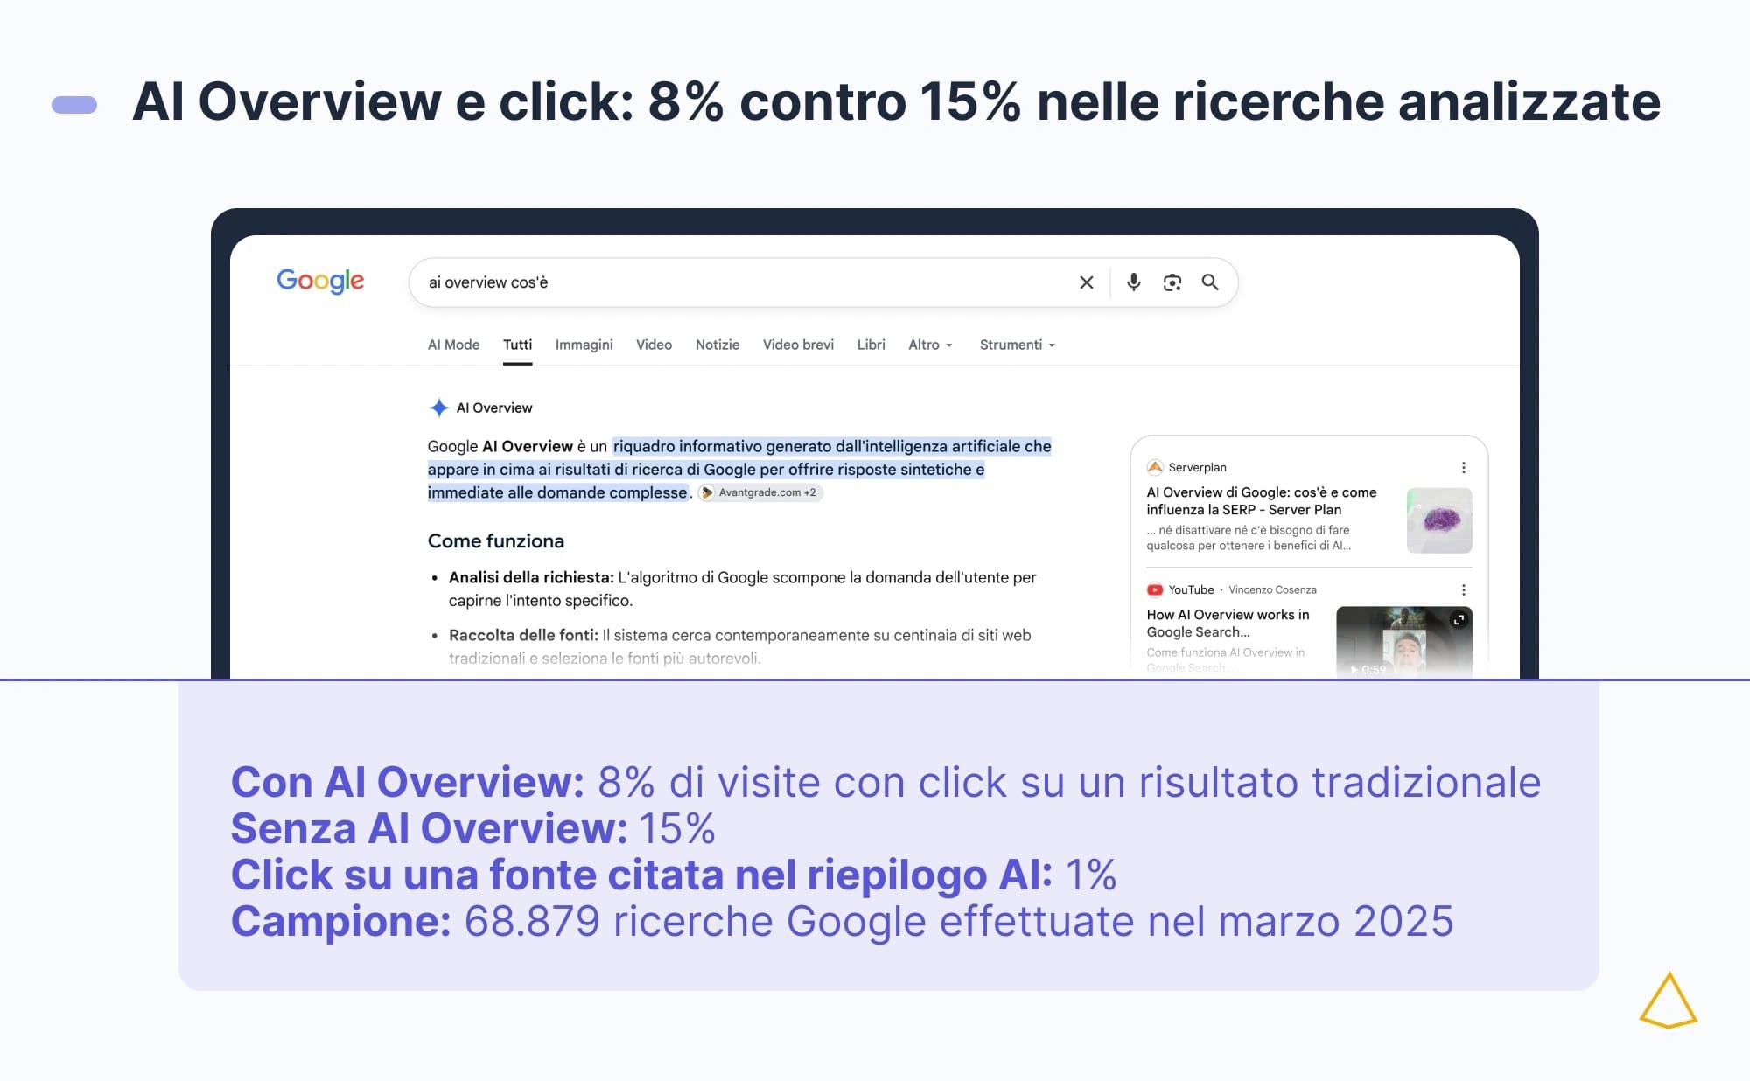Expand the YouTube video thumbnail
The height and width of the screenshot is (1081, 1750).
[1459, 619]
